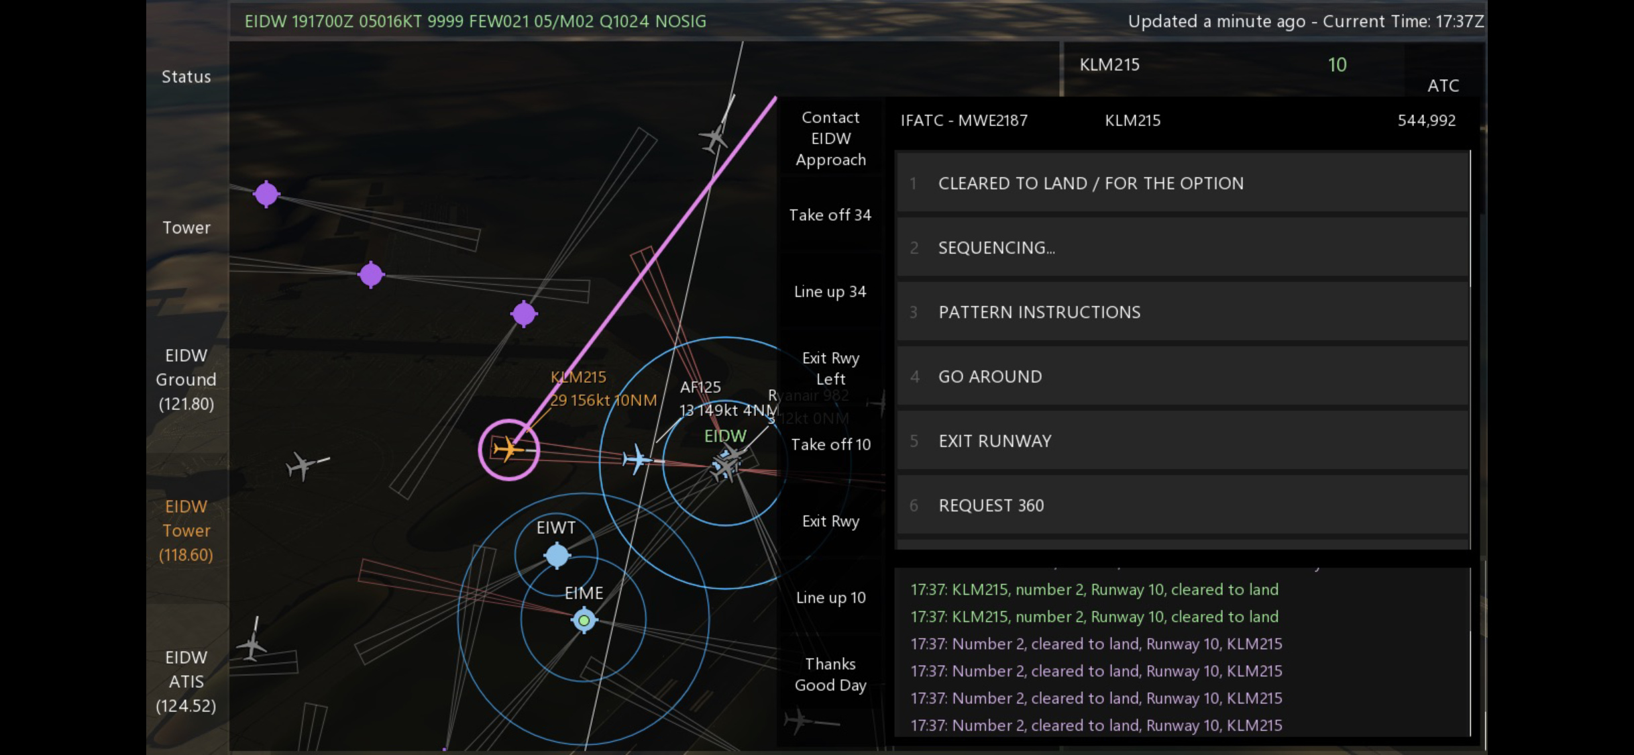Select latest KLM215 cleared to land message
This screenshot has width=1634, height=755.
click(1095, 725)
